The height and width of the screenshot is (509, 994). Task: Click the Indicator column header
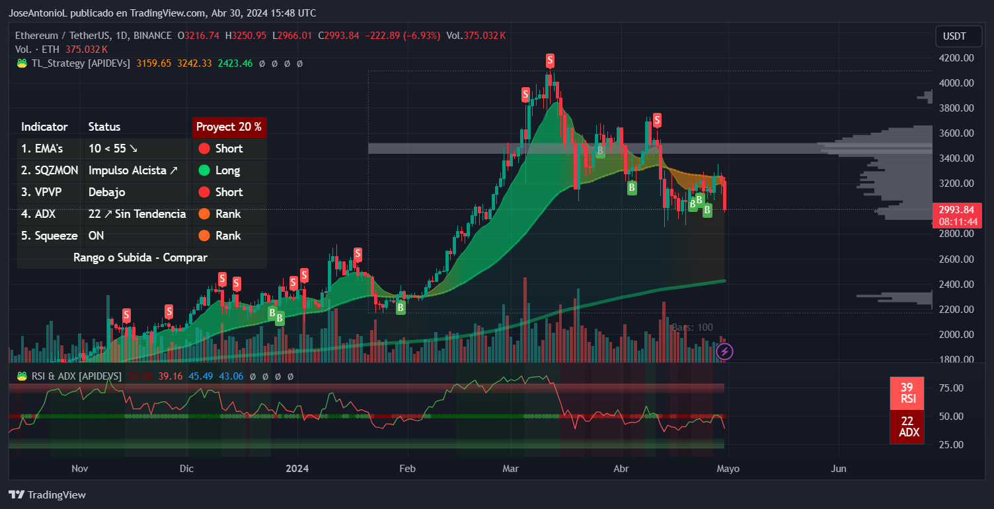click(x=44, y=127)
